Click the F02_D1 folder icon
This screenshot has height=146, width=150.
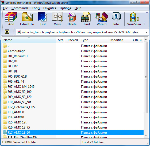coord(5,61)
